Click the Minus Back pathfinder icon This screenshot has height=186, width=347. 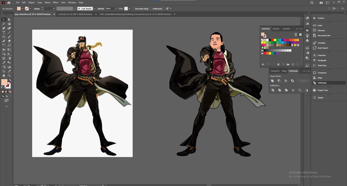[x=307, y=90]
